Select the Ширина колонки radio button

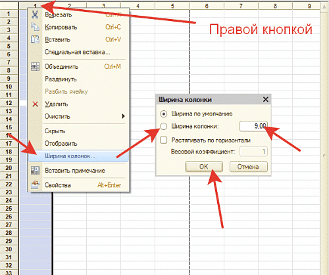[x=163, y=126]
